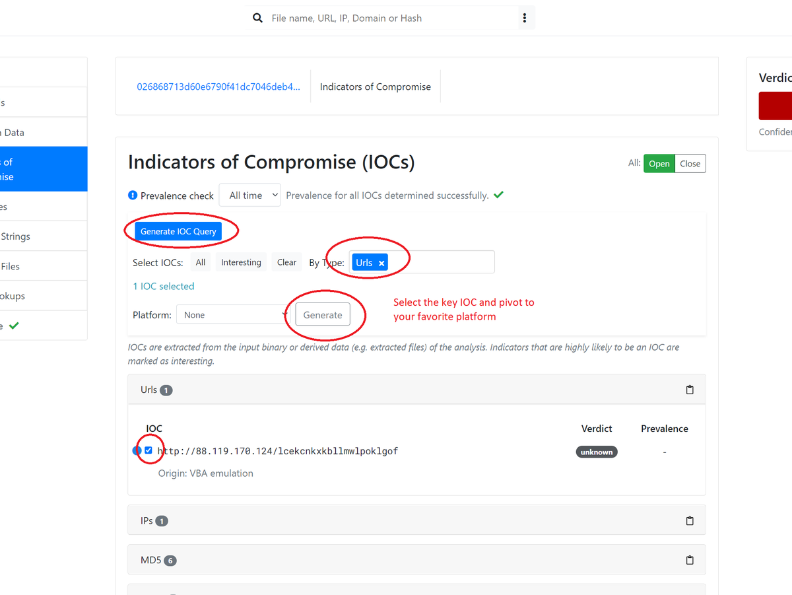Screen dimensions: 792x595
Task: Copy the MD5 section with its clipboard icon
Action: [690, 560]
